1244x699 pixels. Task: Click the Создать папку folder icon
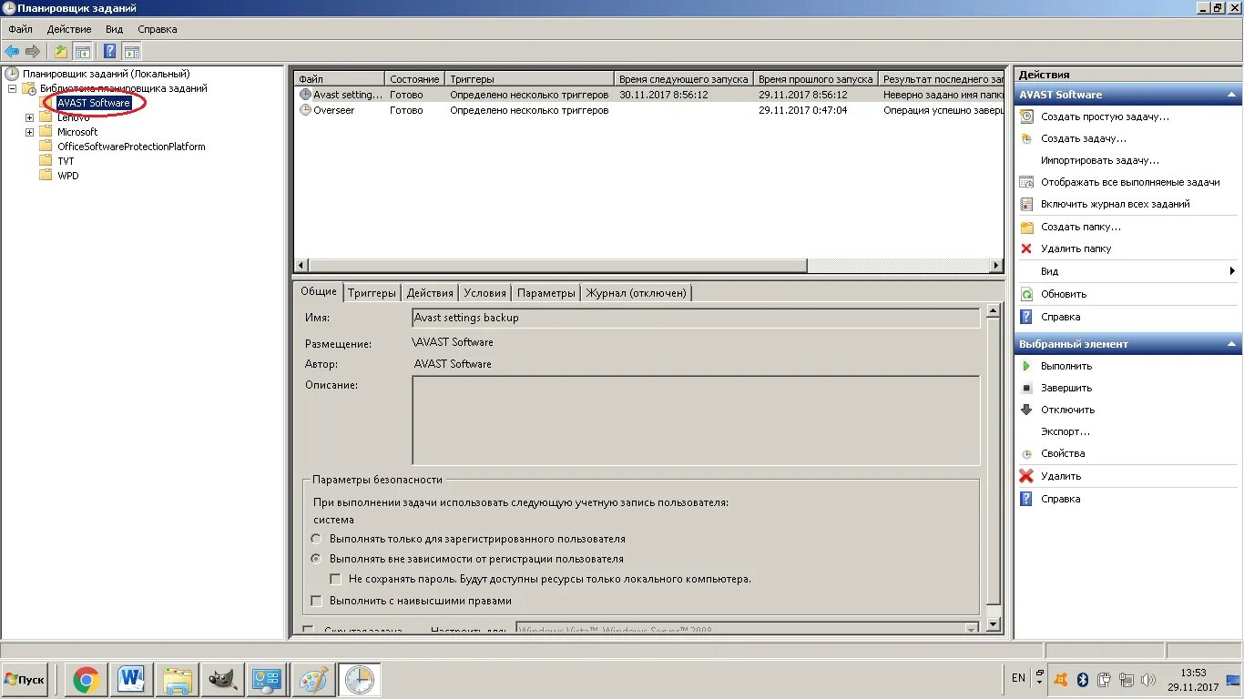tap(1026, 227)
